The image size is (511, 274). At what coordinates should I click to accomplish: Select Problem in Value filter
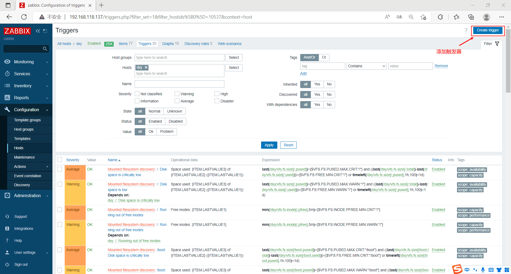pos(167,132)
